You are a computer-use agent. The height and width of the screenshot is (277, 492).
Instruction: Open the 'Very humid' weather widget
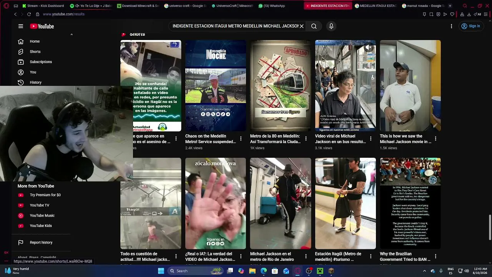point(17,271)
